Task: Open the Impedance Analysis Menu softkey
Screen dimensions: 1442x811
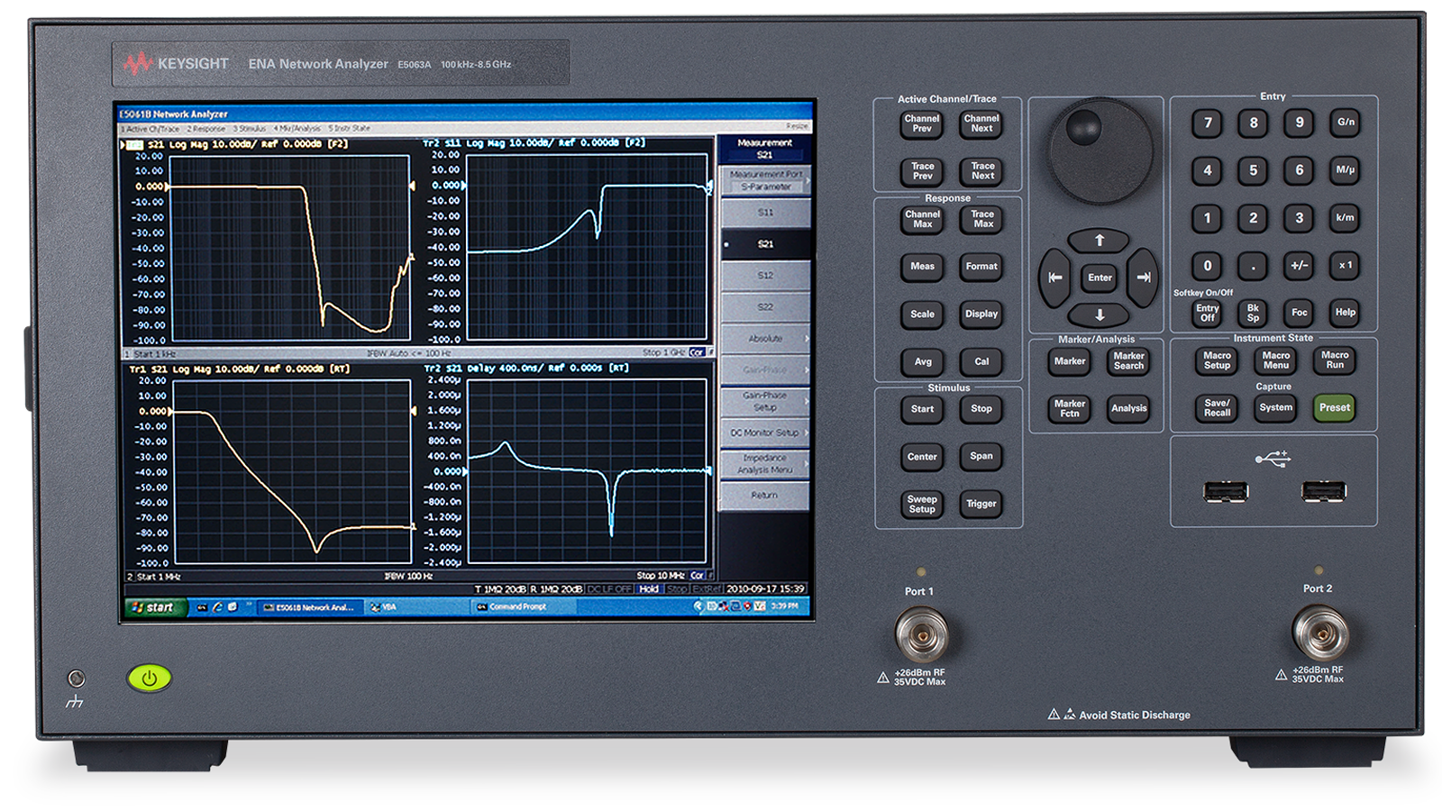Action: coord(764,463)
